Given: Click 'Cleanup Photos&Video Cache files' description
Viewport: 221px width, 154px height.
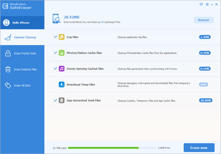Looking at the screenshot, I should [x=147, y=53].
